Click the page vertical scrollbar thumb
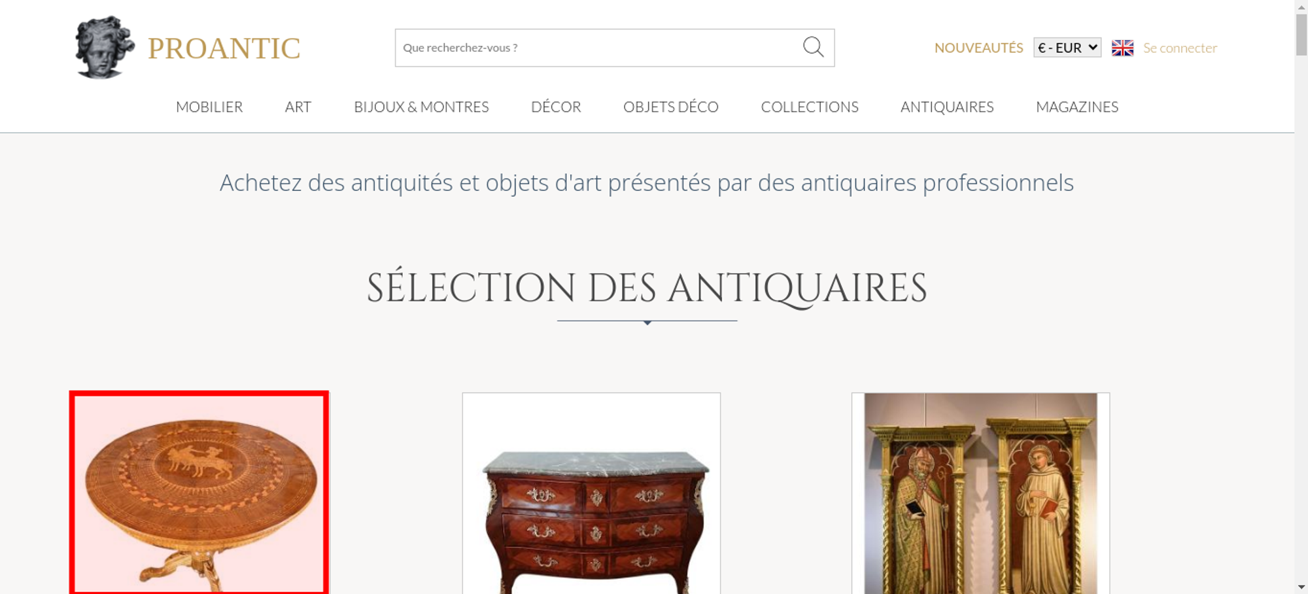1308x594 pixels. 1301,35
